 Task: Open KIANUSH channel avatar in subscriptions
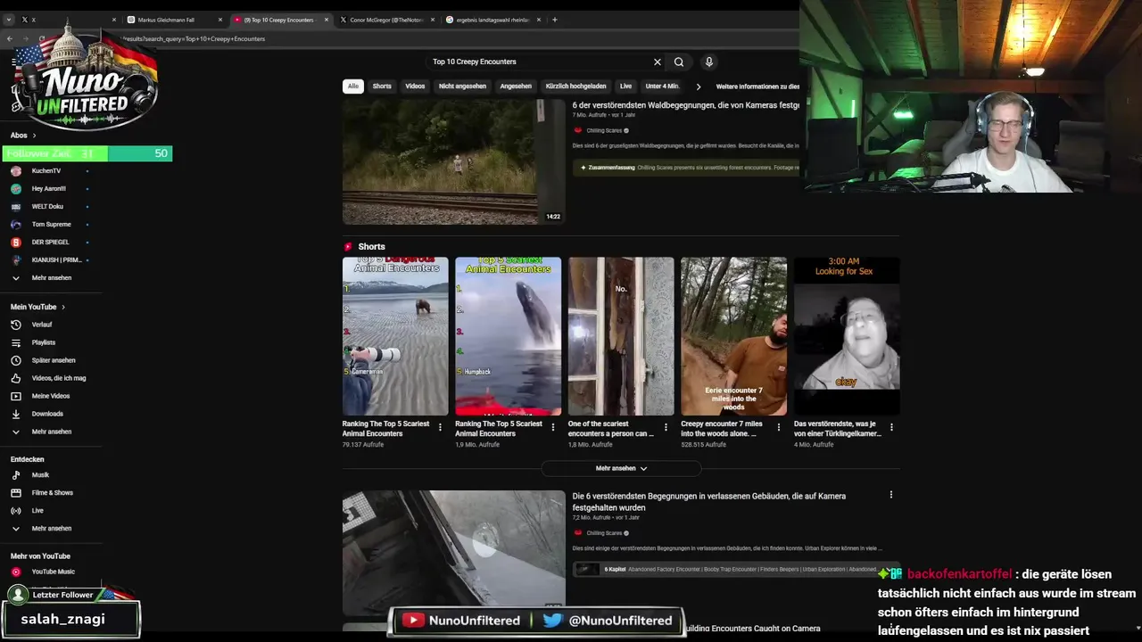pos(15,259)
